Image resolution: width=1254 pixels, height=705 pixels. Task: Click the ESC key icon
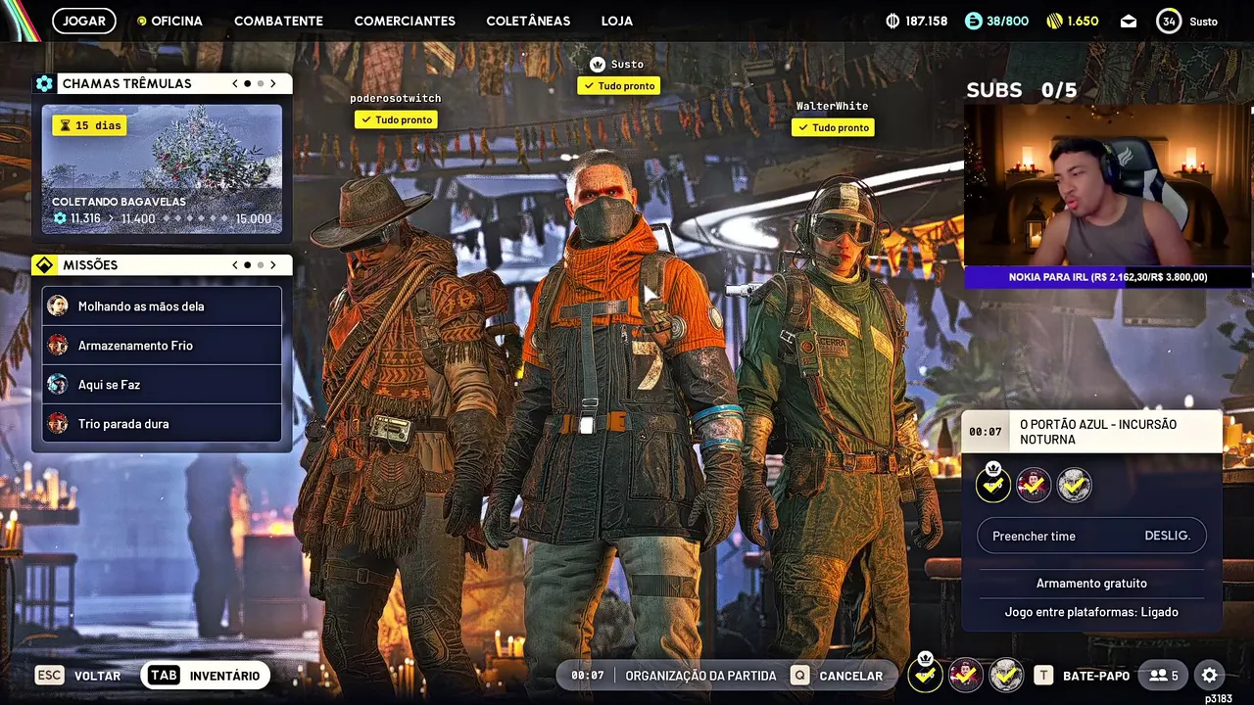(x=49, y=676)
